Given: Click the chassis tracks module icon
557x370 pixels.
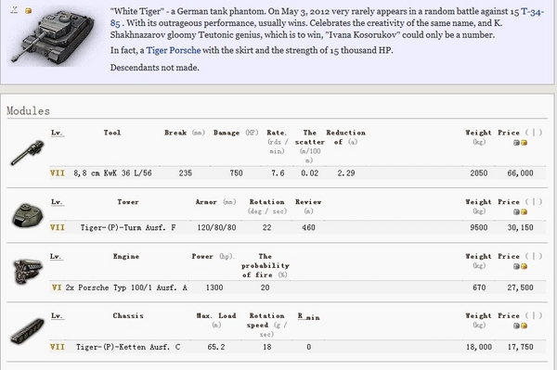Looking at the screenshot, I should click(28, 331).
